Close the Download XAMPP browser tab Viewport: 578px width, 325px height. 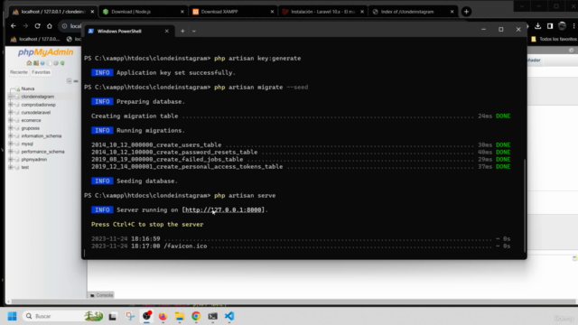[272, 12]
